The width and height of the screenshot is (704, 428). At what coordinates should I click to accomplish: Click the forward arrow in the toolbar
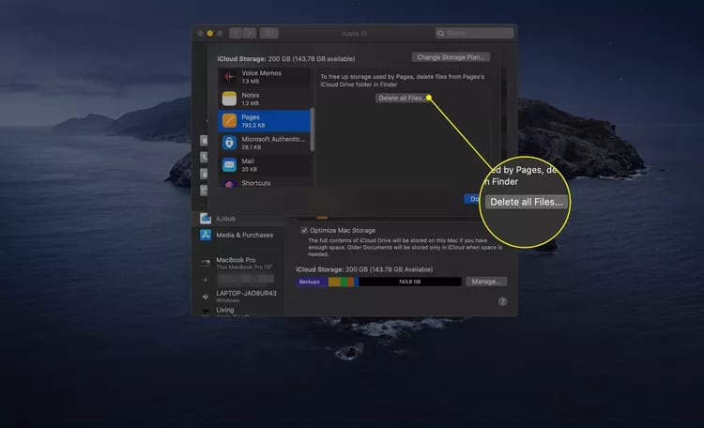coord(250,33)
